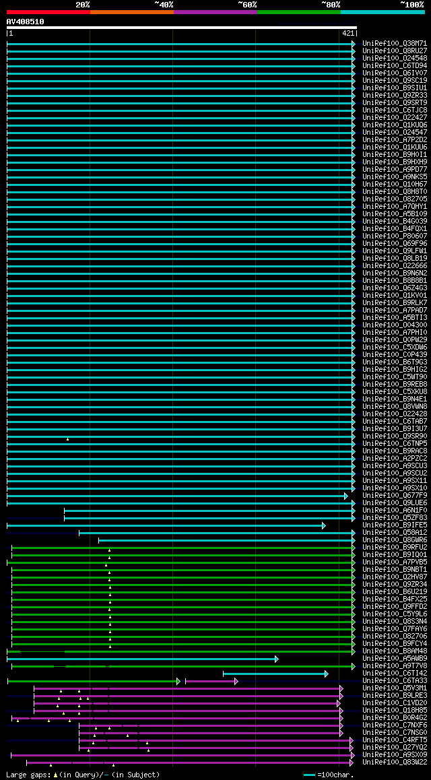Image resolution: width=431 pixels, height=780 pixels.
Task: Click the Large gaps legend text
Action: [83, 775]
